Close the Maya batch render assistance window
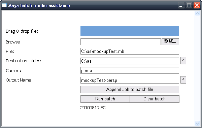Image resolution: width=202 pixels, height=128 pixels. (197, 5)
